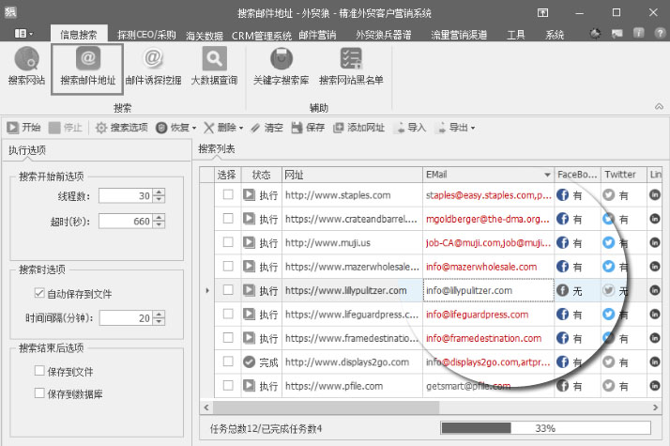Open the 大数据查询 big data query

214,66
